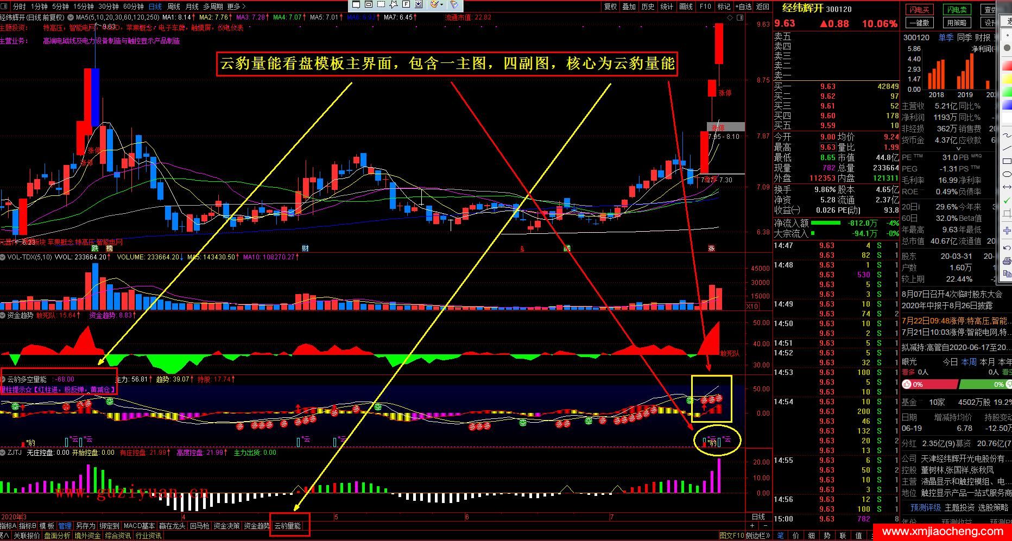Expand the 更多 periods menu

point(236,7)
